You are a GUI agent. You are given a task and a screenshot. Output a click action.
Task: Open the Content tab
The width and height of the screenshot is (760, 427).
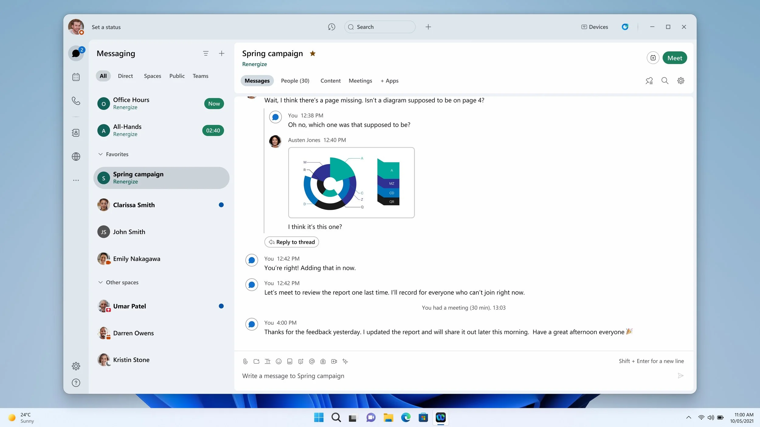(330, 80)
